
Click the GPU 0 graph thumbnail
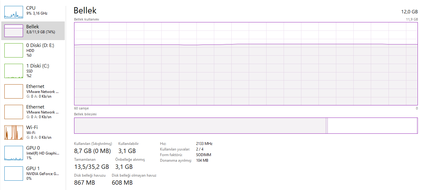14,153
